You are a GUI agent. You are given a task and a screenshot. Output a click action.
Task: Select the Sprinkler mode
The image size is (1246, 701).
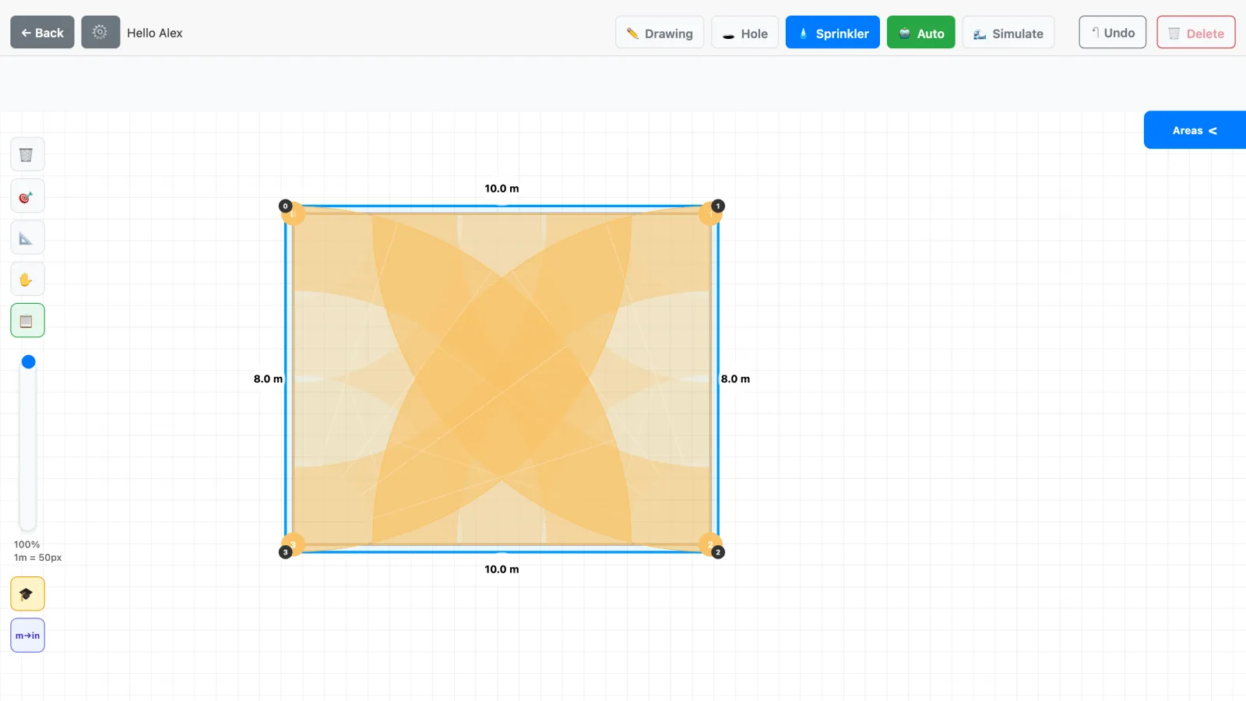click(832, 33)
